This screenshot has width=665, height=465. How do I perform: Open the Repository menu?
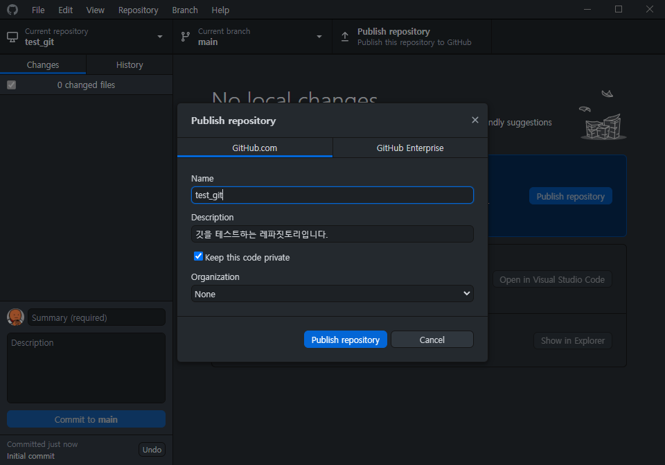139,10
